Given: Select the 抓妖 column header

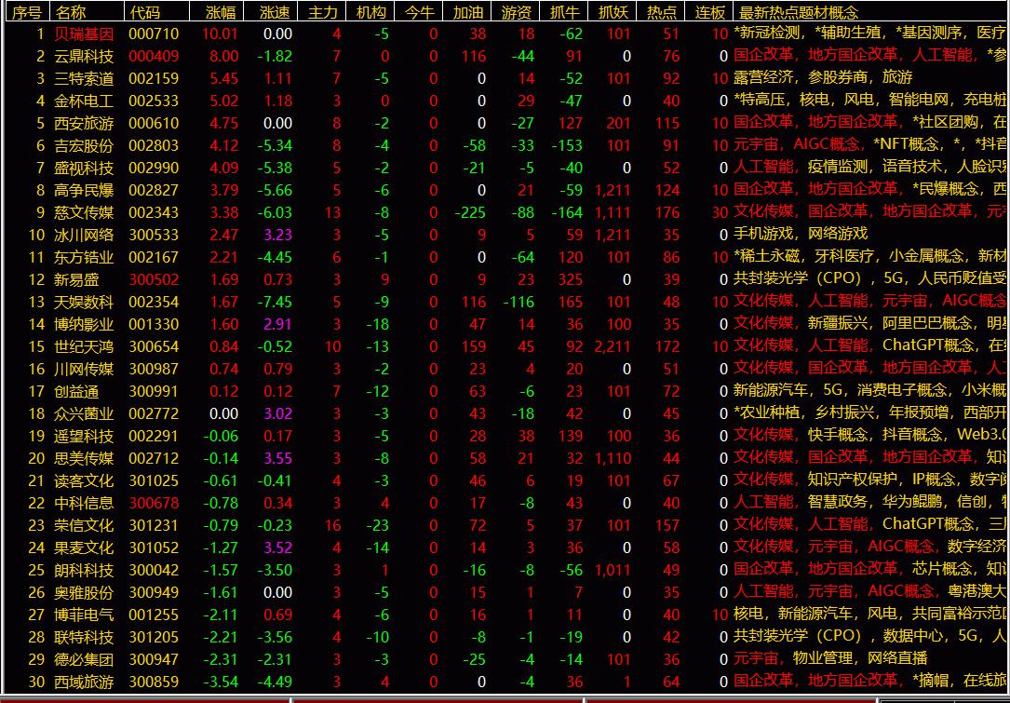Looking at the screenshot, I should tap(613, 11).
